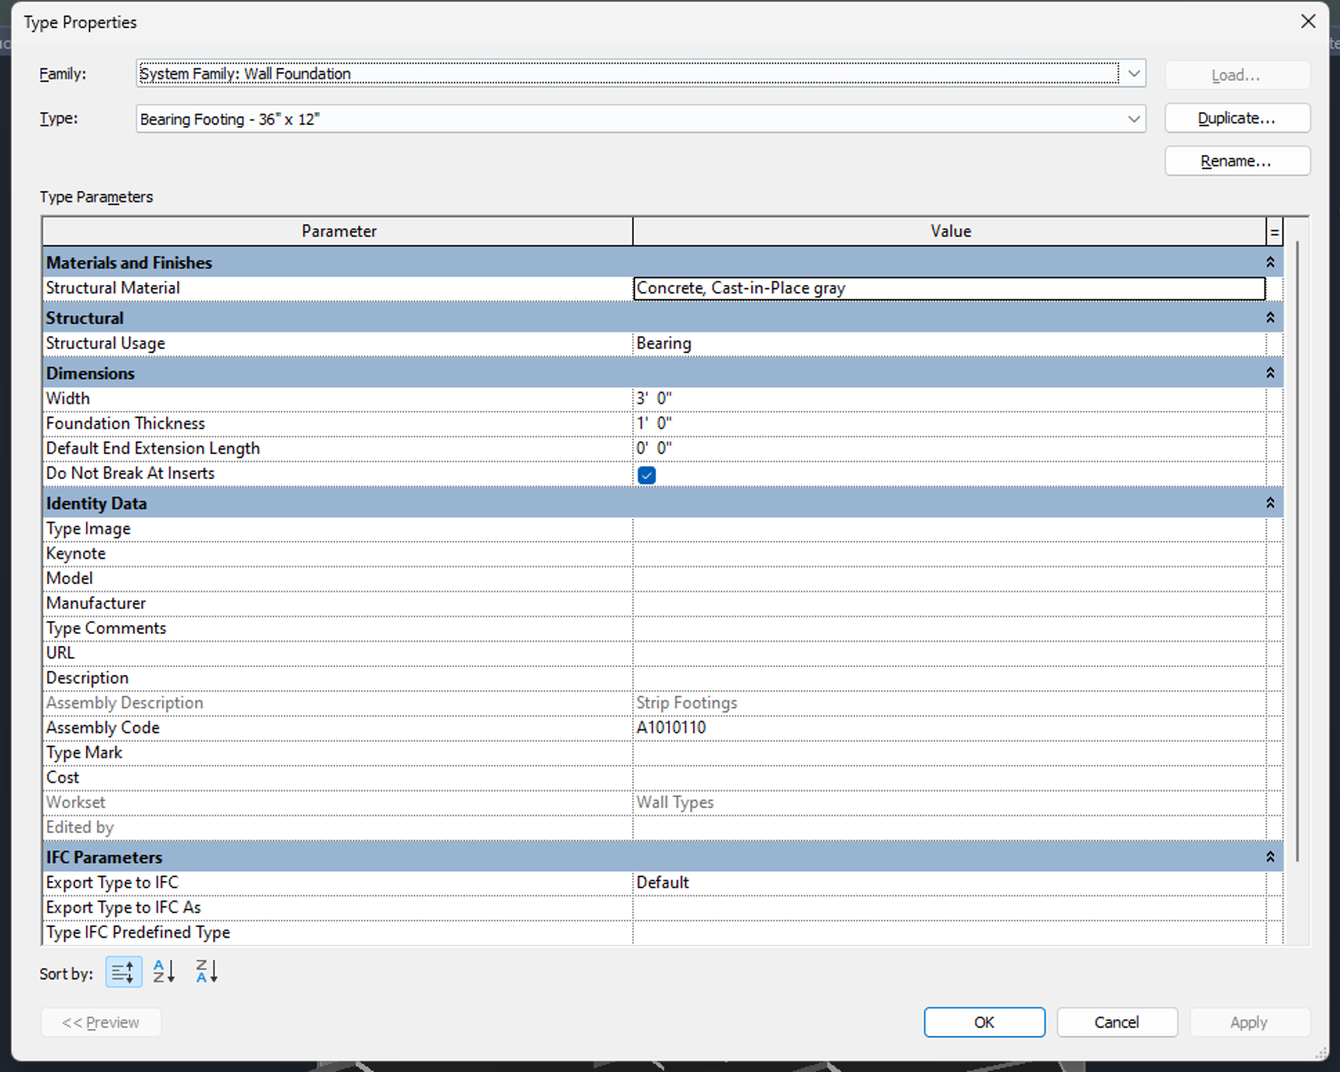Click the Manufacturer value cell

coord(949,604)
